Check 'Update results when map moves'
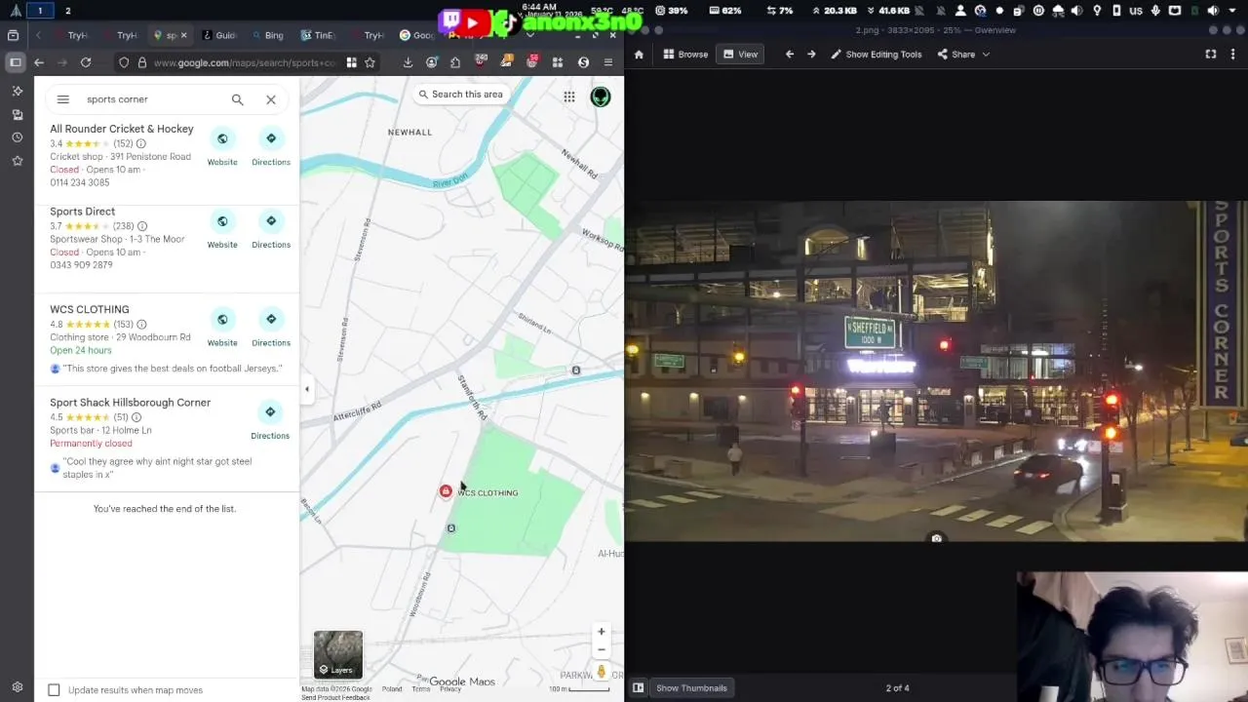1248x702 pixels. pos(54,690)
